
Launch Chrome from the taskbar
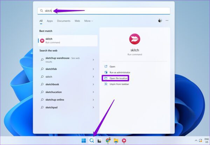click(108, 140)
